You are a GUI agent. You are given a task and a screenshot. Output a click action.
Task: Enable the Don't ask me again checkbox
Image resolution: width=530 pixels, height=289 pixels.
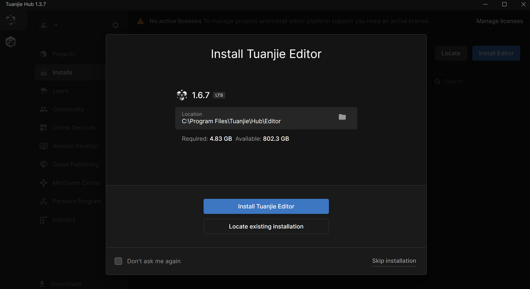pyautogui.click(x=118, y=261)
